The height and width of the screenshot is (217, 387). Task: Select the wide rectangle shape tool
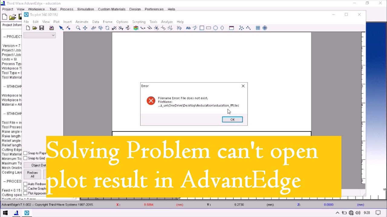click(x=209, y=28)
